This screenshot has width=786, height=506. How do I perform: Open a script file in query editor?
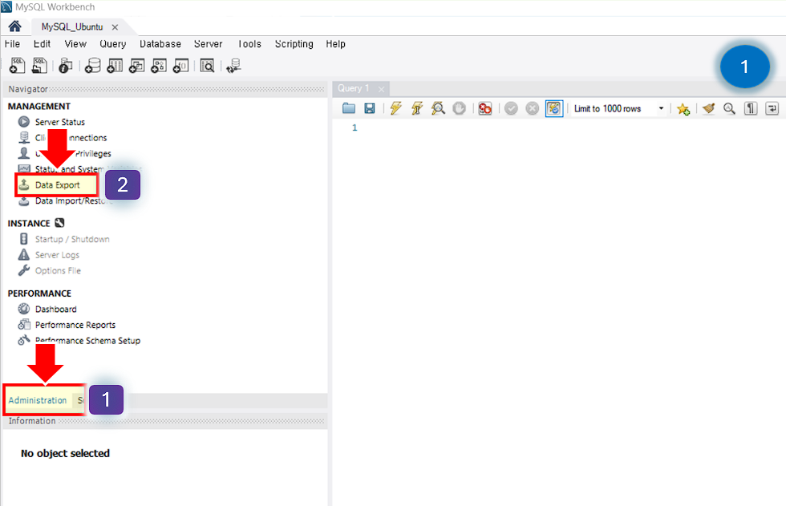[348, 108]
